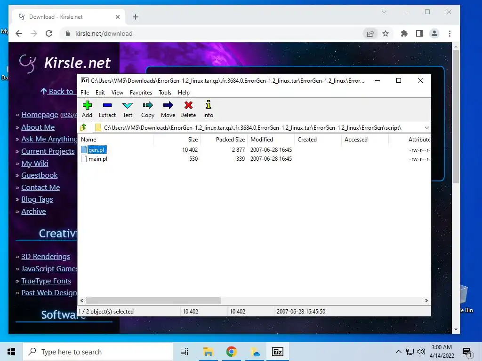The width and height of the screenshot is (482, 361).
Task: Go back in Chrome history
Action: point(19,33)
